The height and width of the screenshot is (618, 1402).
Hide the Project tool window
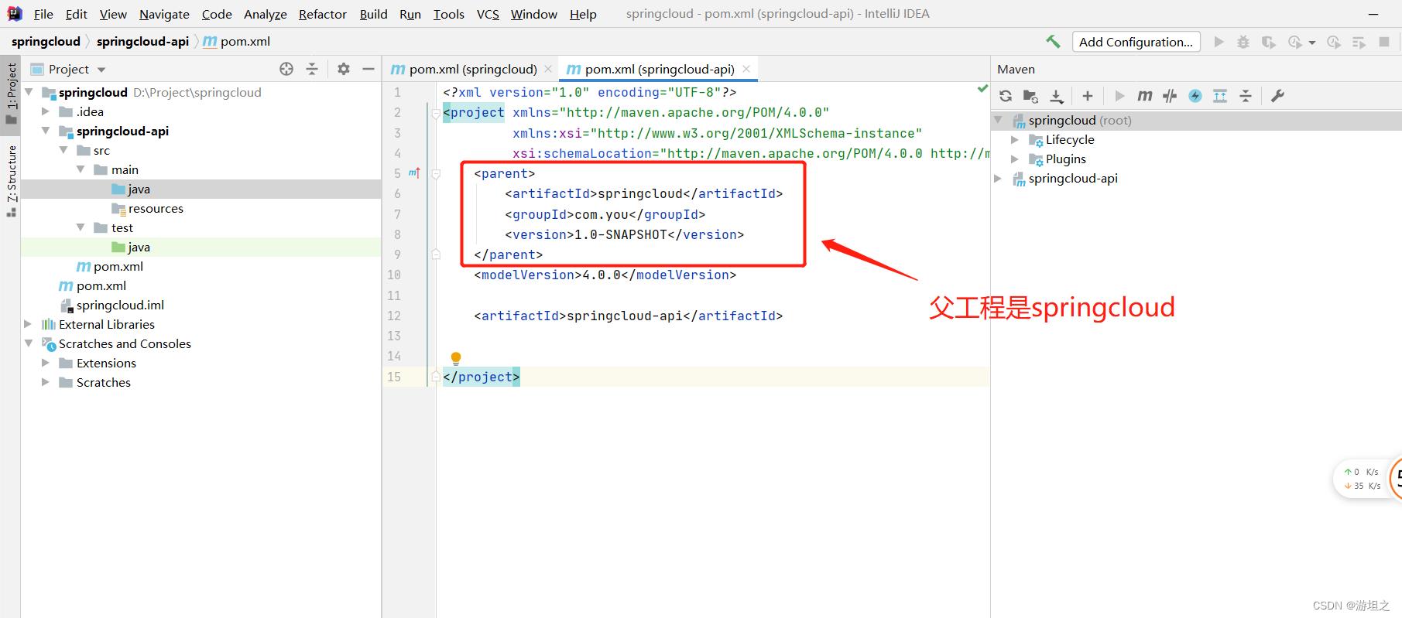click(368, 69)
